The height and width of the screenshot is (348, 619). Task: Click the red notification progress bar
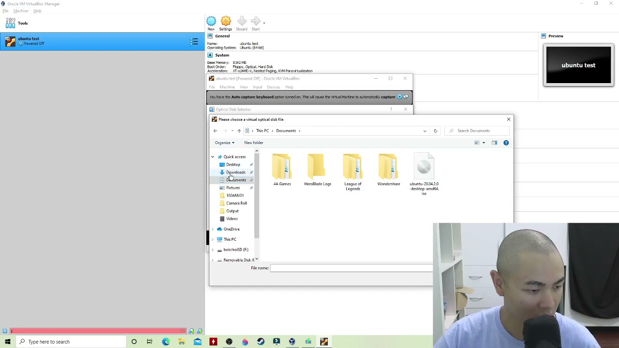(98, 331)
